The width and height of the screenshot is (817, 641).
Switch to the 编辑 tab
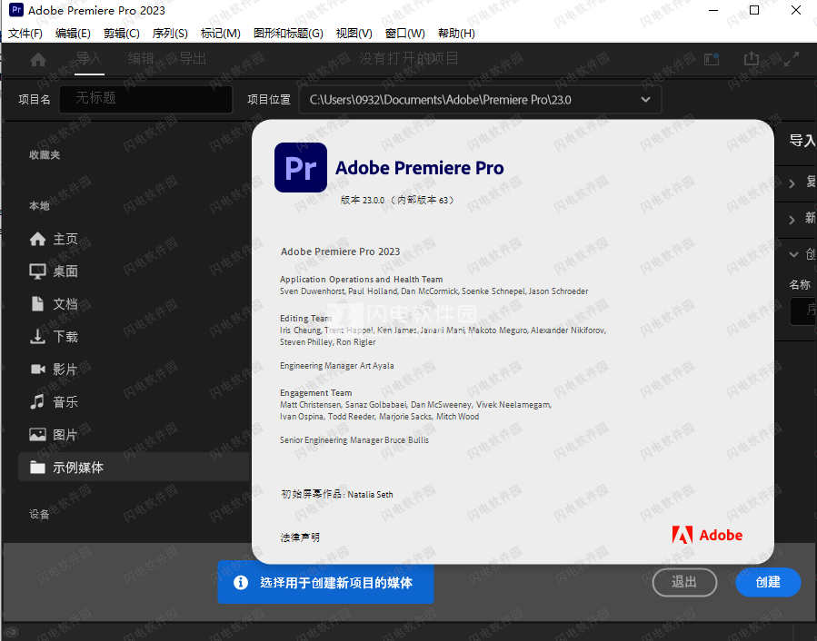(x=141, y=59)
